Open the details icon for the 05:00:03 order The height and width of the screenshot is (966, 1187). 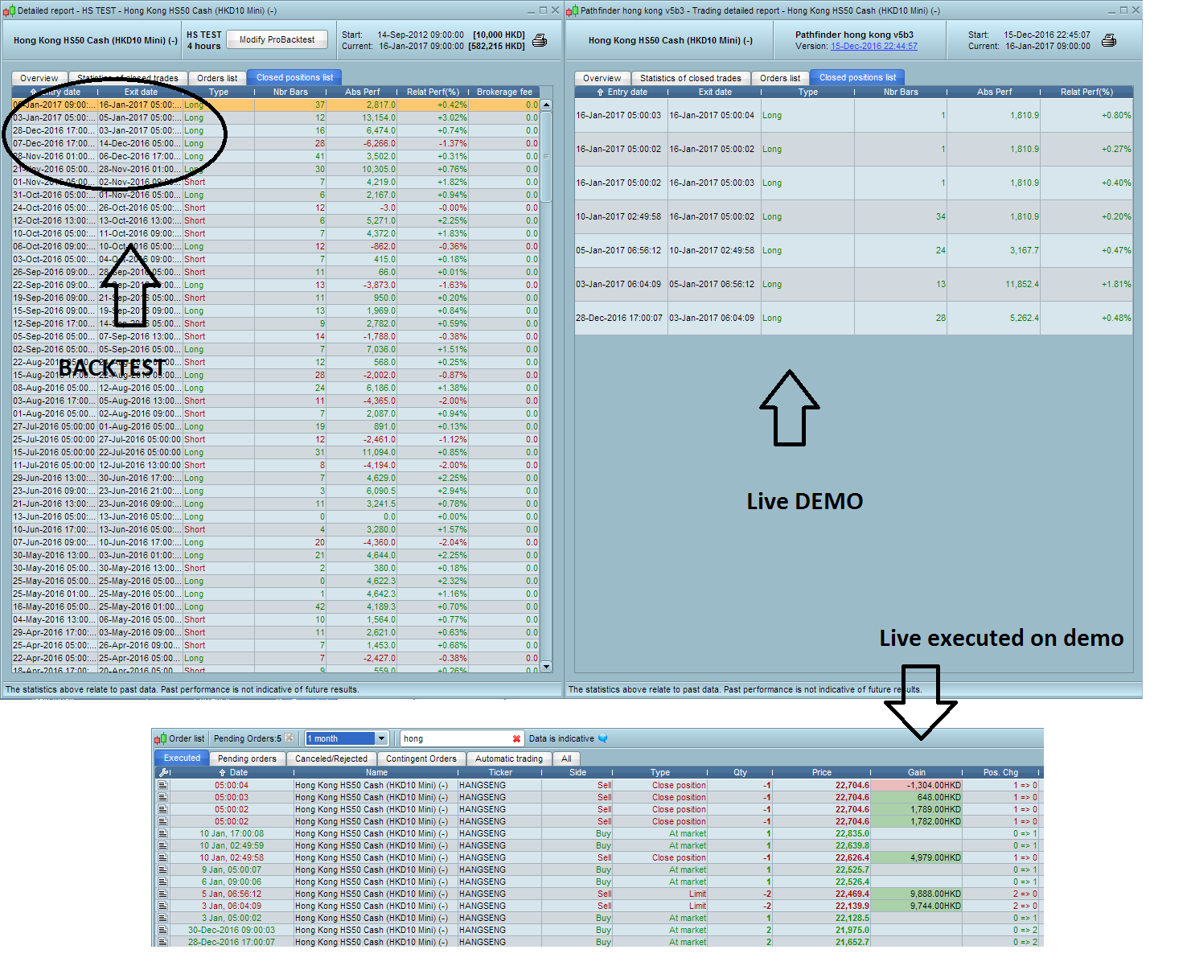pyautogui.click(x=162, y=797)
